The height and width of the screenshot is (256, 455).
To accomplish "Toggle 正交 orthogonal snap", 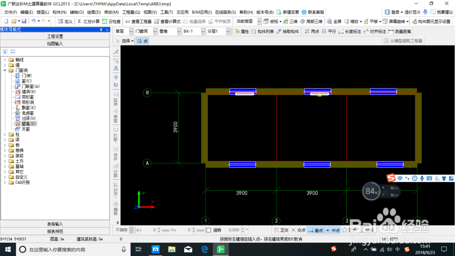I will pos(281,230).
